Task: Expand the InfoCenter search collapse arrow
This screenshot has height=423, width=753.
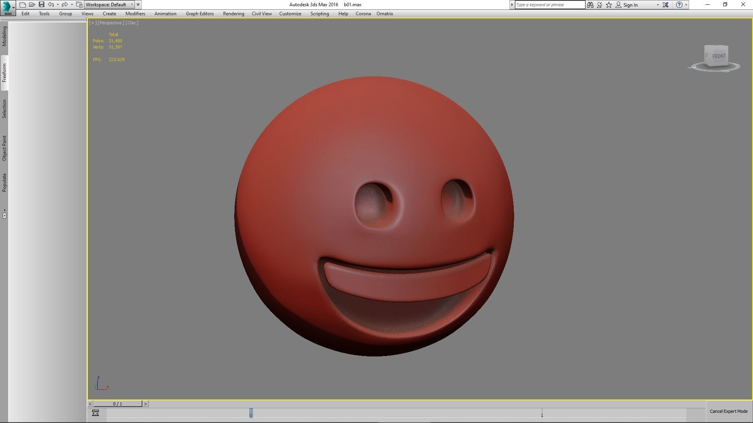Action: (x=512, y=5)
